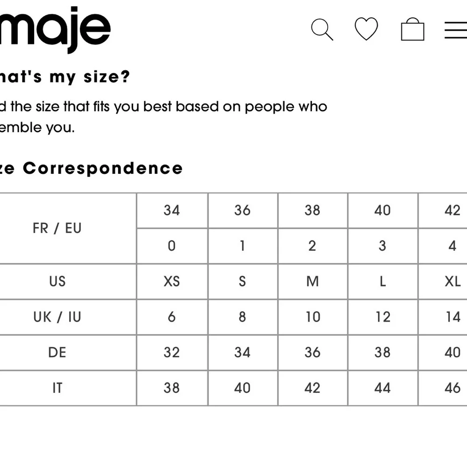Click size 34 in FR/EU row

[x=171, y=210]
